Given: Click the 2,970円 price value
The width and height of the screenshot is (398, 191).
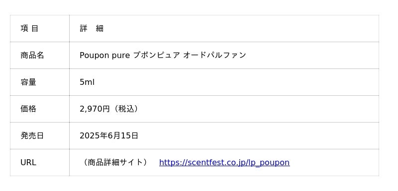Looking at the screenshot, I should point(95,109).
